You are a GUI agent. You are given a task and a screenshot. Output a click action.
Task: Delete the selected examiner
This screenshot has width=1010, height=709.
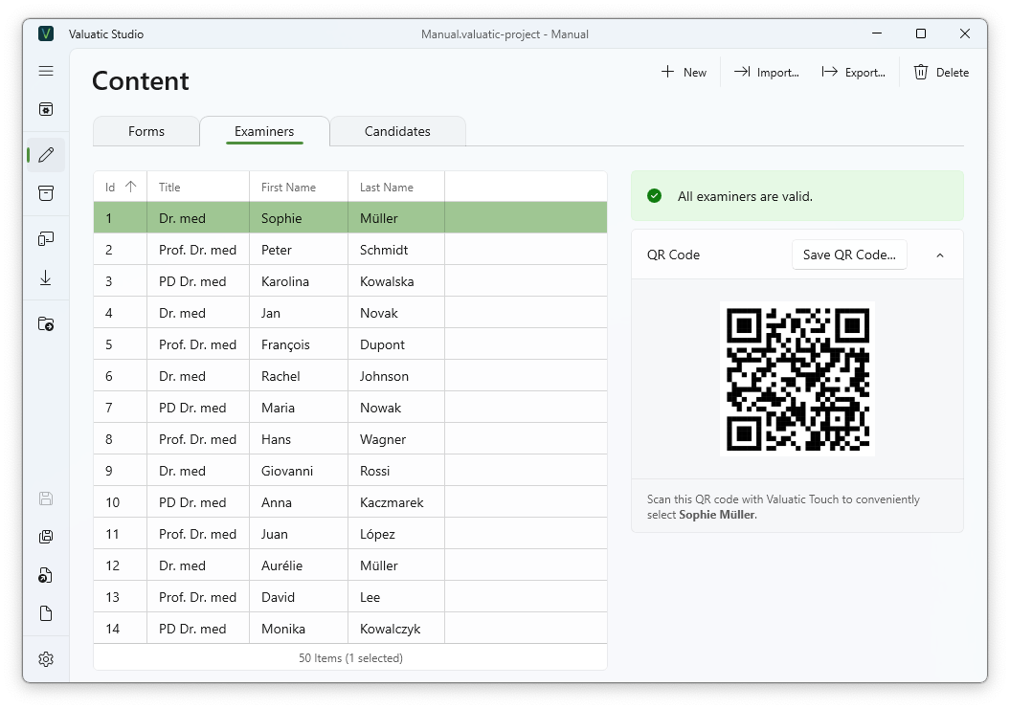[941, 72]
